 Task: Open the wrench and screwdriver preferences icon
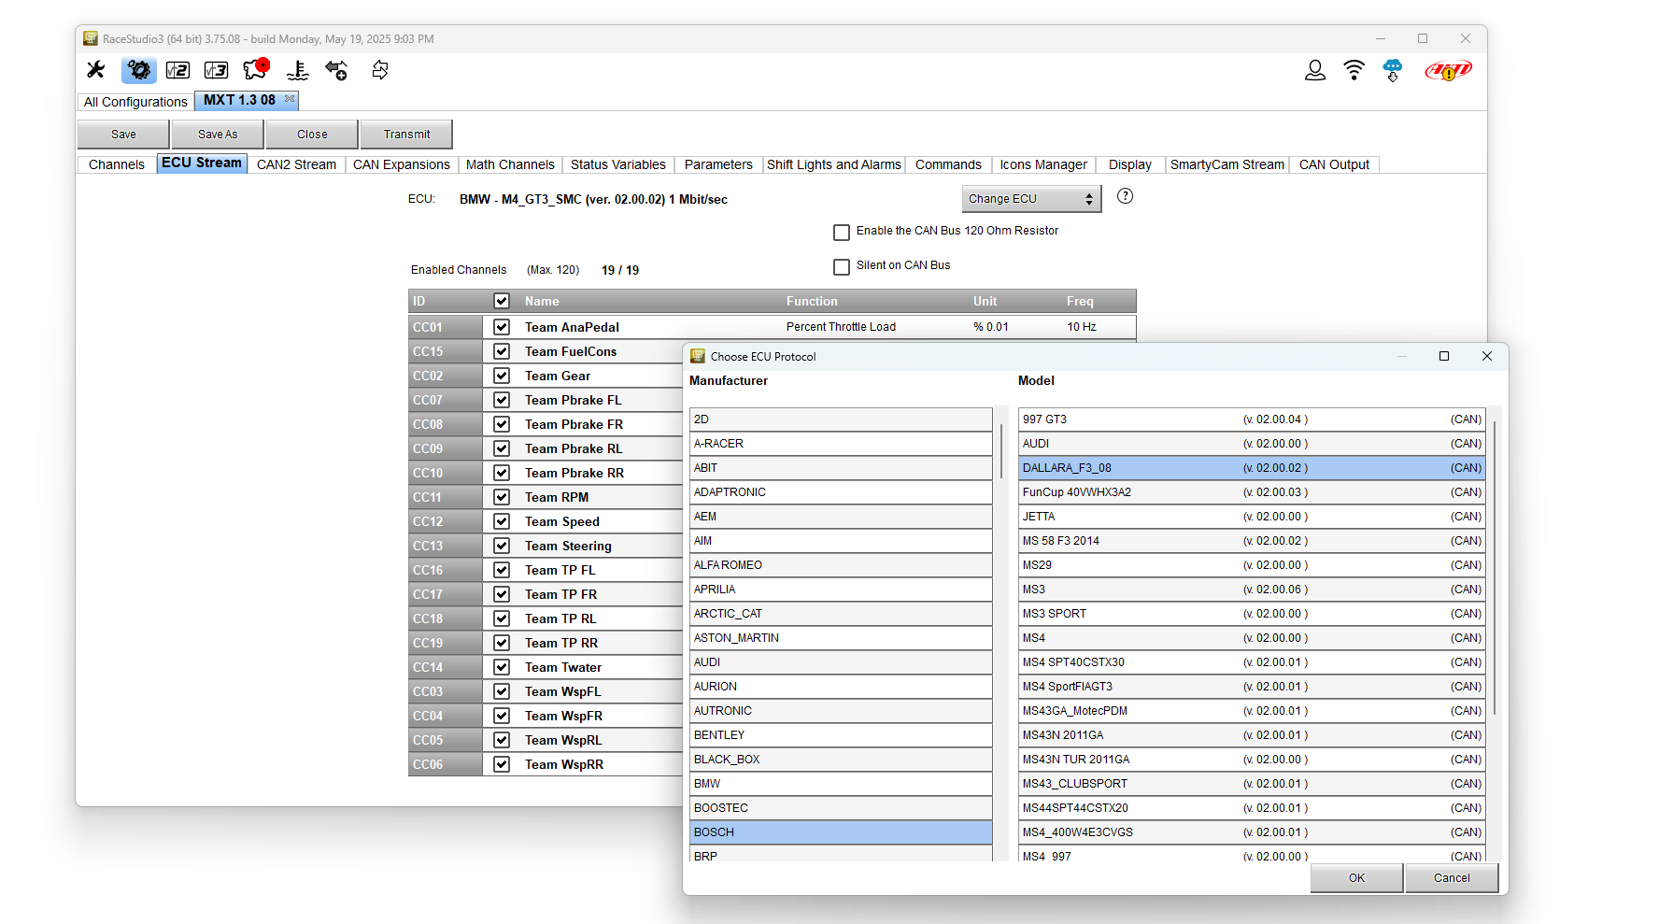click(95, 70)
